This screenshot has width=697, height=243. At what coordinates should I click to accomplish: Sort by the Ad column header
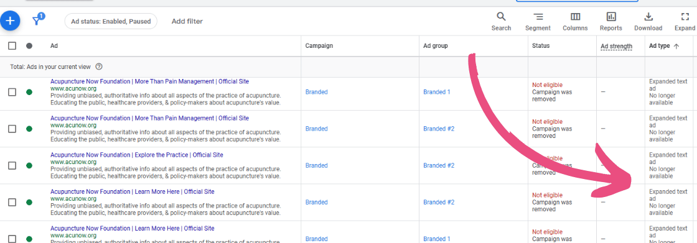click(x=54, y=46)
